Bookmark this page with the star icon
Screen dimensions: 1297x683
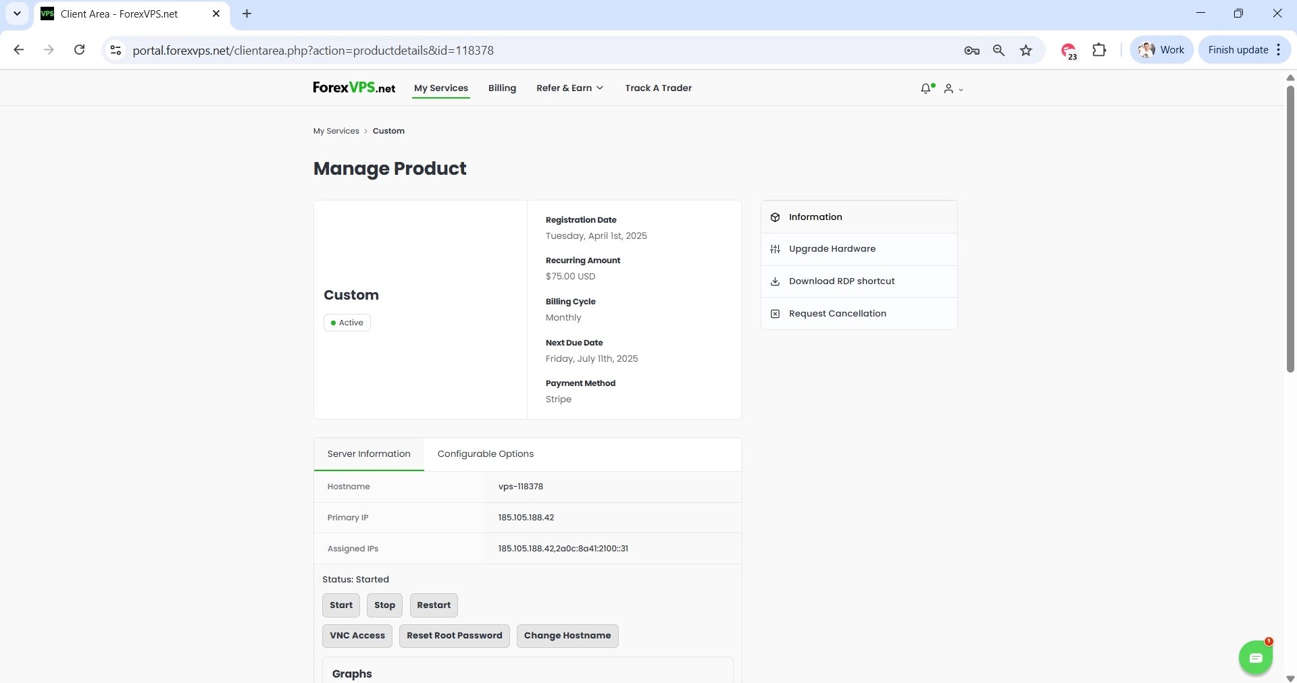pos(1026,51)
